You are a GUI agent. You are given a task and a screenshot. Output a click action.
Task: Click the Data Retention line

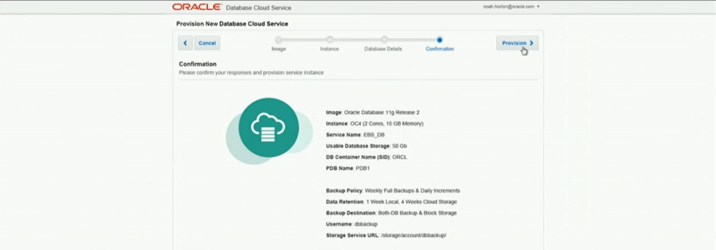391,202
